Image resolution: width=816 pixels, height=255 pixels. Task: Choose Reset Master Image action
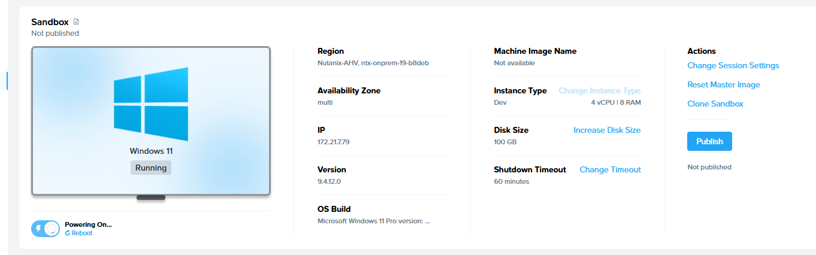coord(723,85)
